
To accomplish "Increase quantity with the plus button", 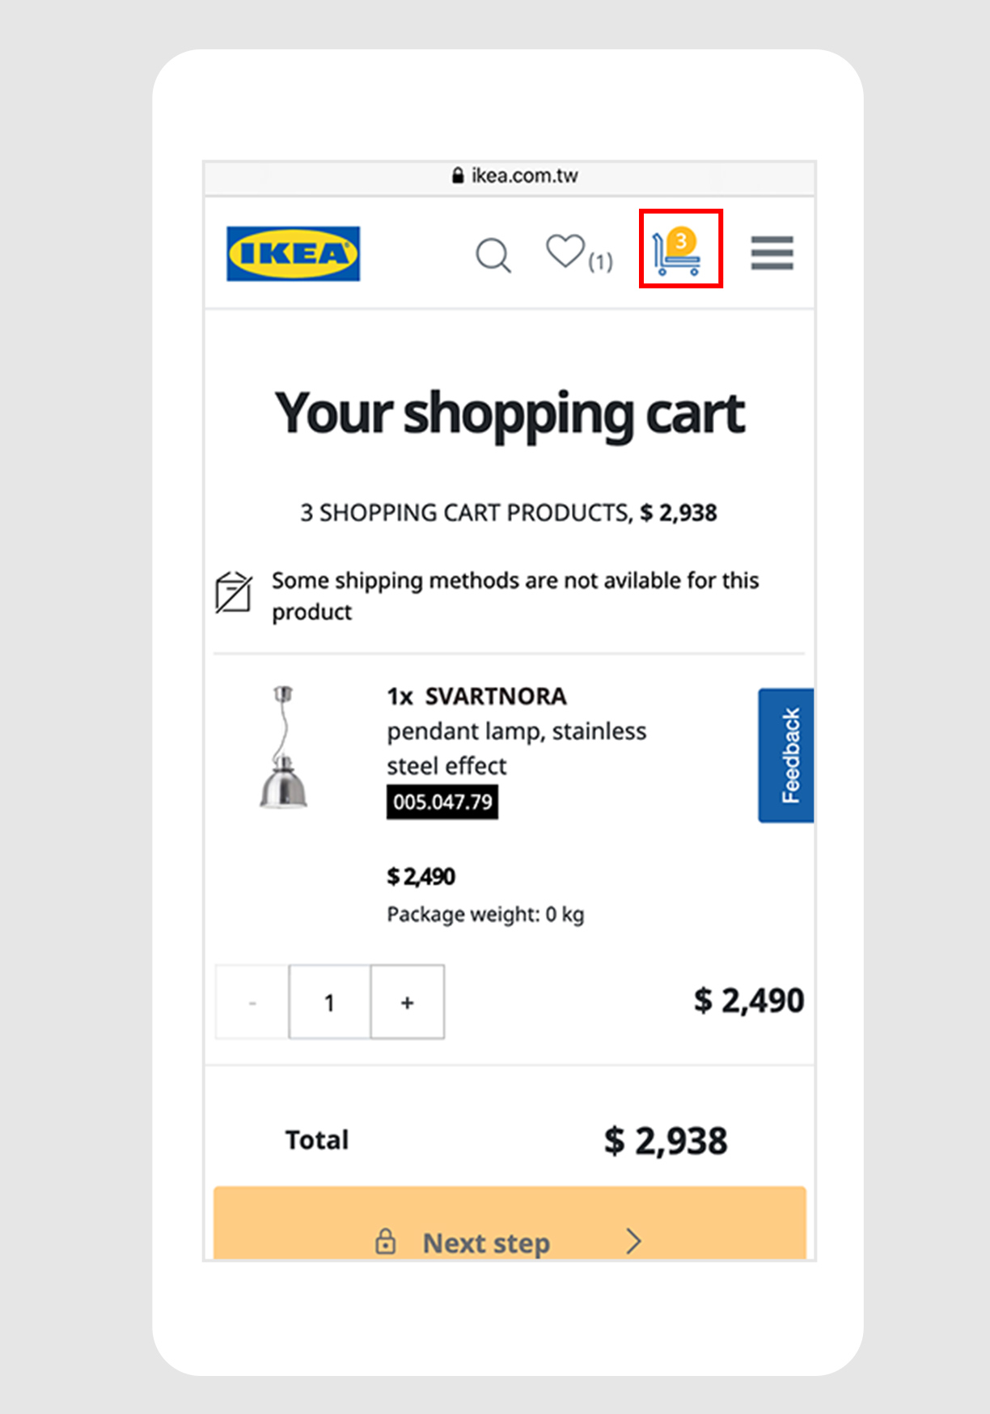I will (408, 1002).
